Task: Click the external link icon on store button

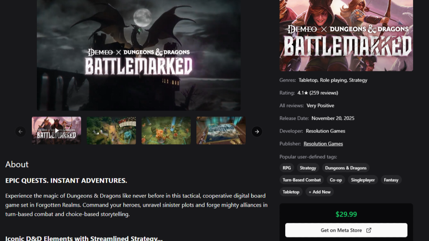Action: coord(369,230)
